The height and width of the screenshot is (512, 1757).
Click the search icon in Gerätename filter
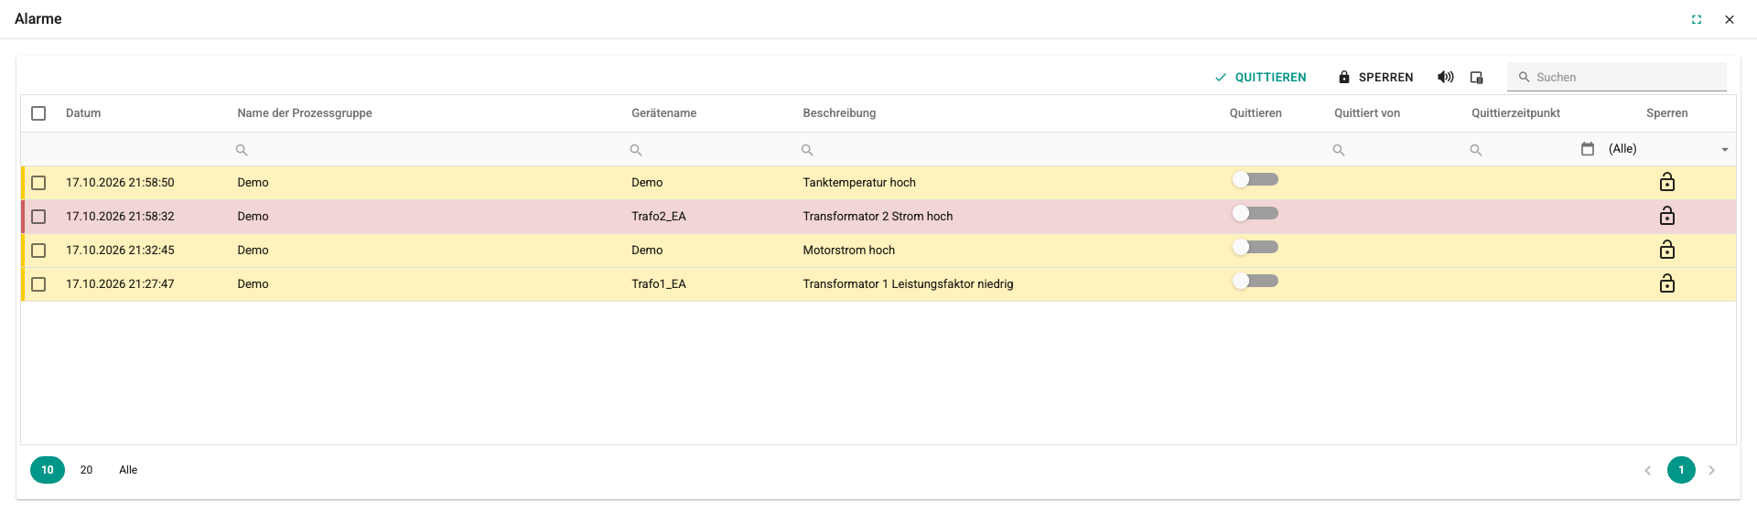point(636,150)
